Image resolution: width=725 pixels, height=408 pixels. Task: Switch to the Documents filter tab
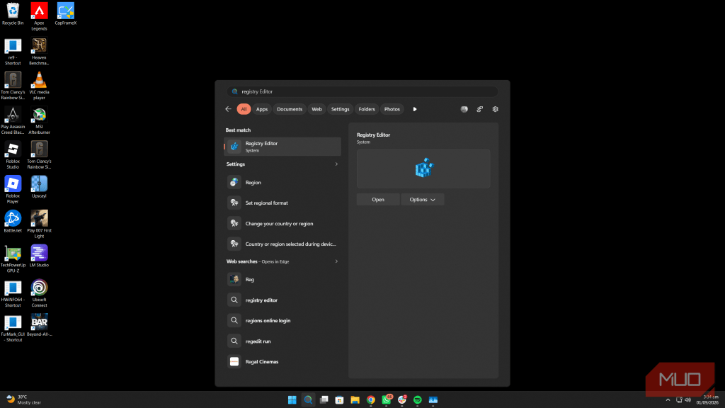(x=290, y=109)
